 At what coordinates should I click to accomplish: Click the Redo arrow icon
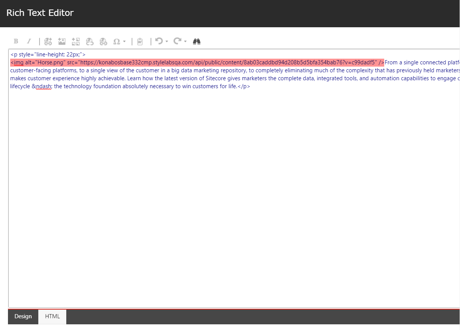(178, 41)
